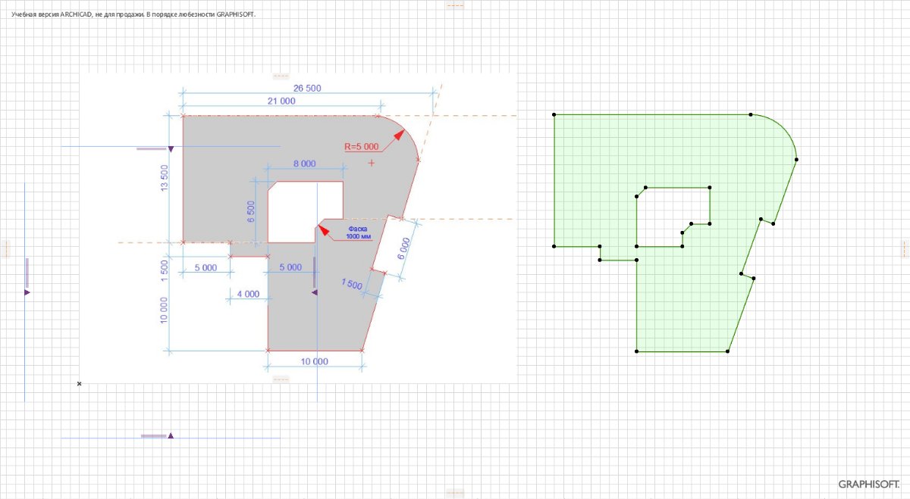910x499 pixels.
Task: Click the 4 000 dimension text
Action: (x=248, y=294)
